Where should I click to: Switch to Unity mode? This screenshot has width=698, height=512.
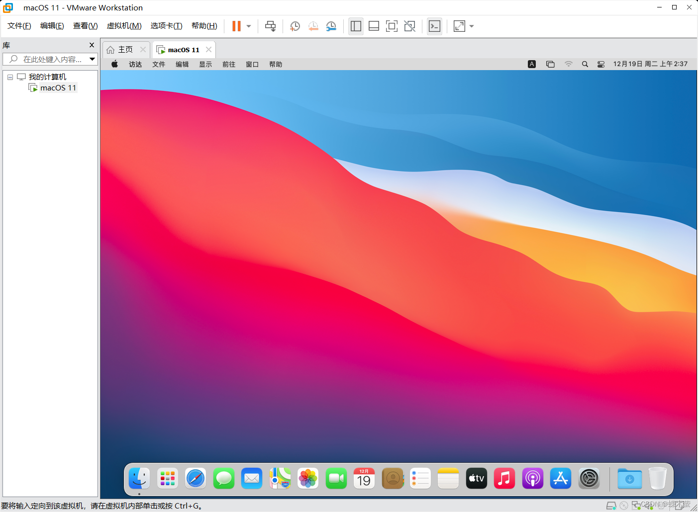click(x=410, y=26)
